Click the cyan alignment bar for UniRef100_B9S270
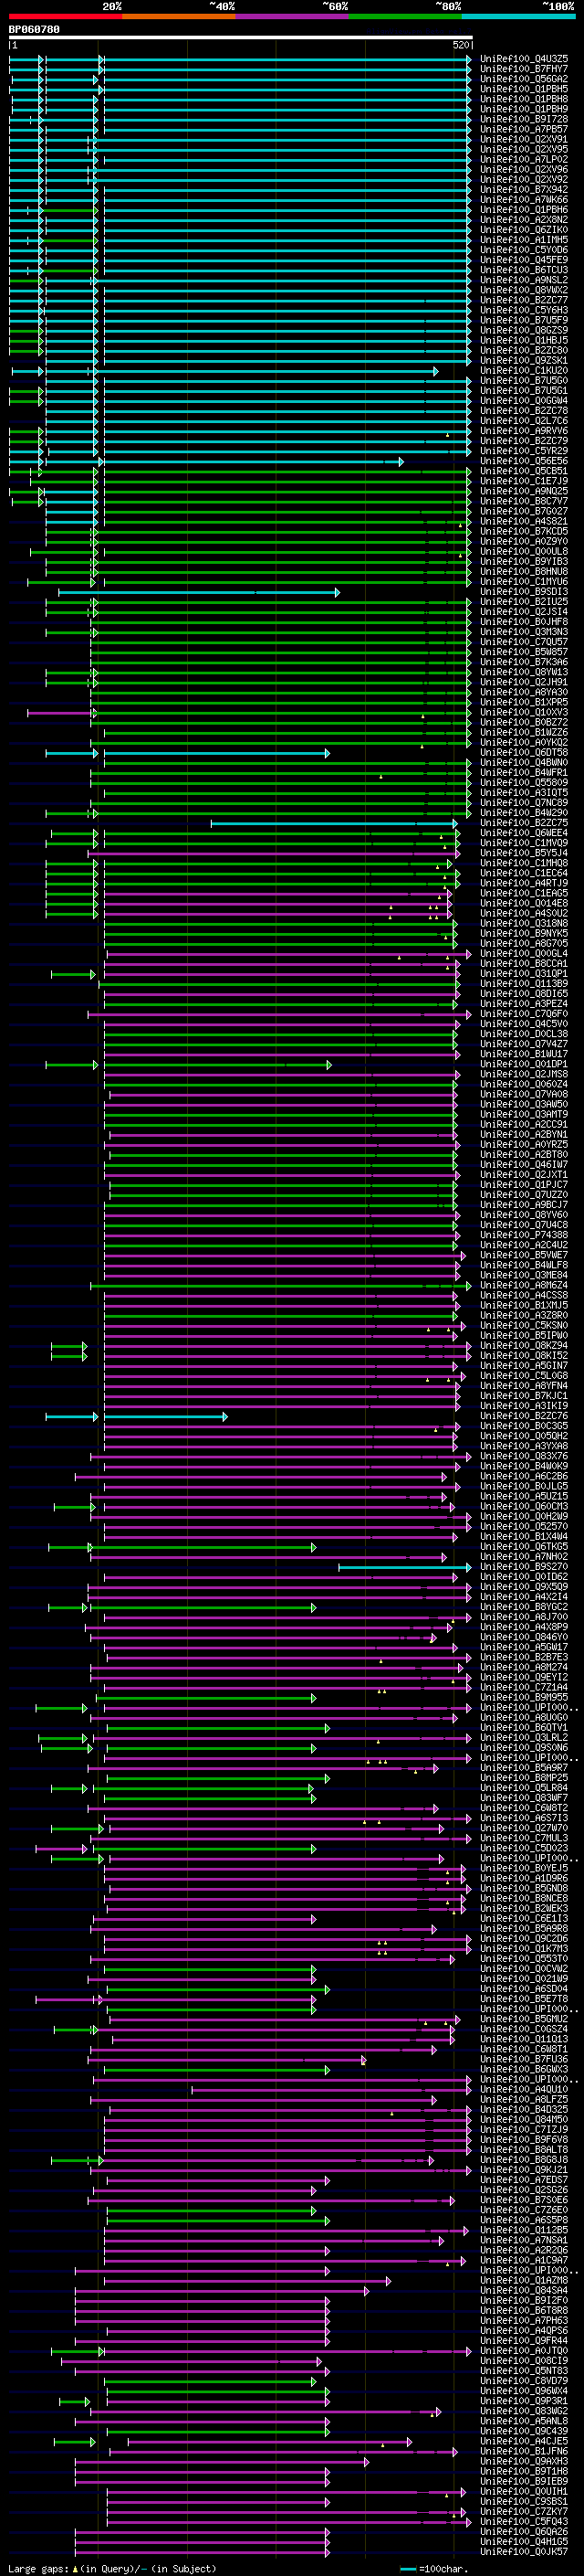The width and height of the screenshot is (584, 2576). 404,1567
